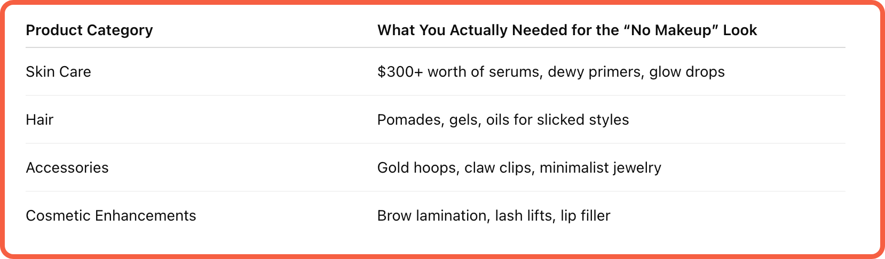The height and width of the screenshot is (259, 885).
Task: Click the Product Category column header
Action: pyautogui.click(x=89, y=30)
